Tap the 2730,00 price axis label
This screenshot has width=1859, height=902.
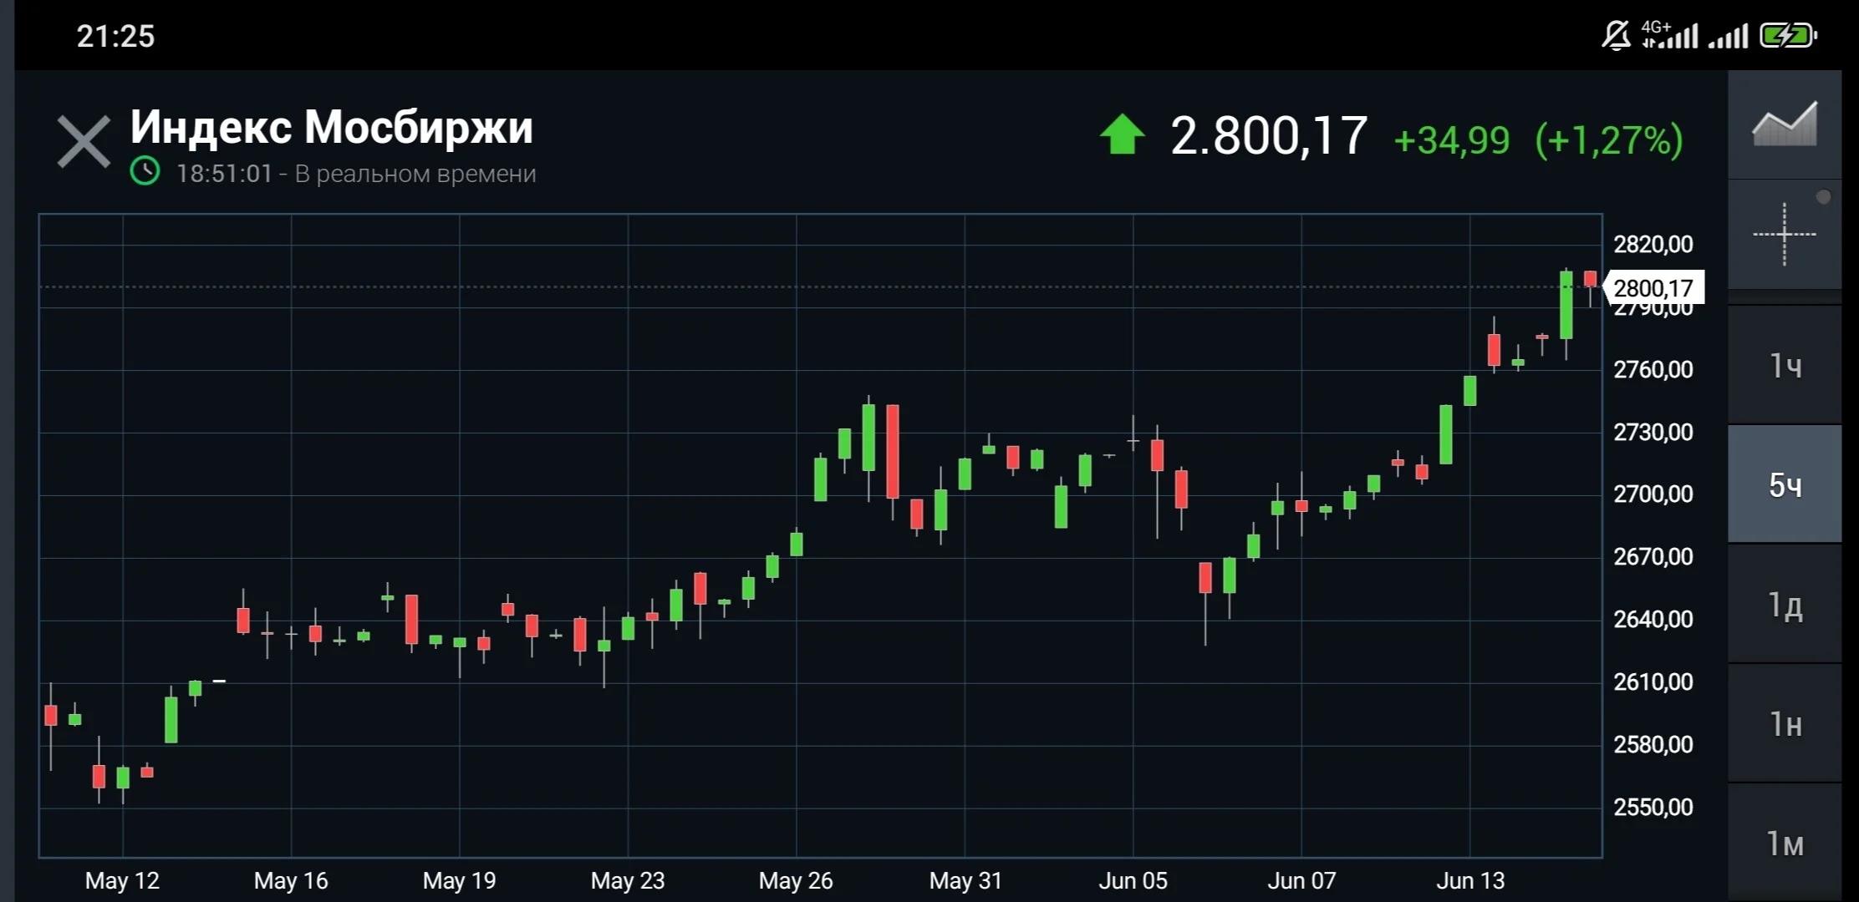coord(1653,432)
